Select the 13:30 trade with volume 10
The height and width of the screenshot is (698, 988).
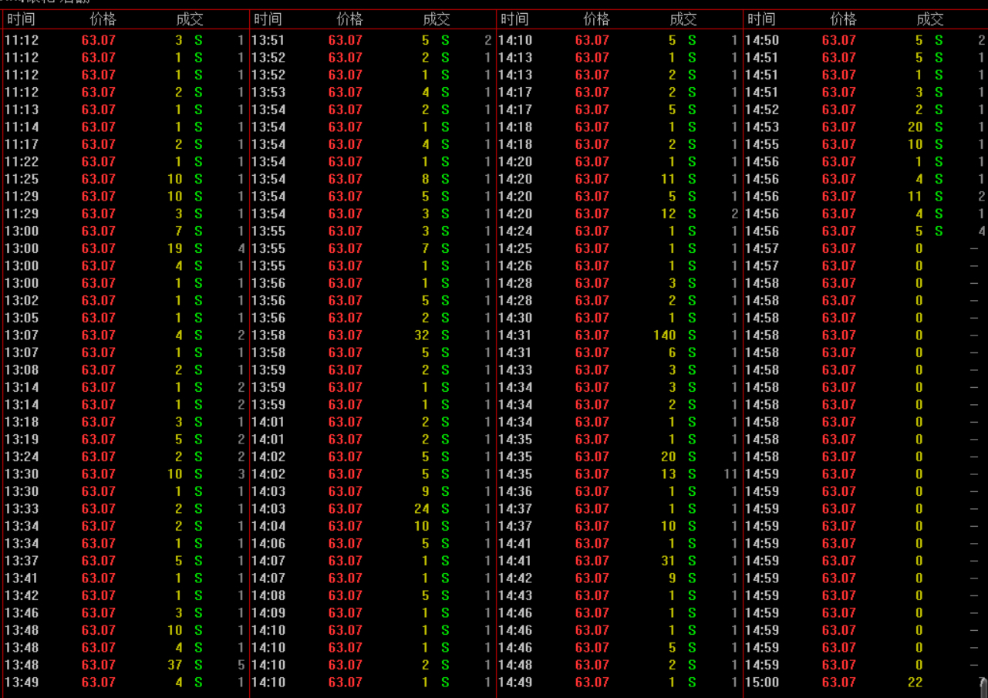tap(125, 474)
